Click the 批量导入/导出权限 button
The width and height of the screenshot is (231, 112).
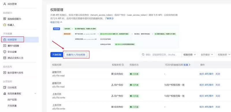(x=76, y=55)
